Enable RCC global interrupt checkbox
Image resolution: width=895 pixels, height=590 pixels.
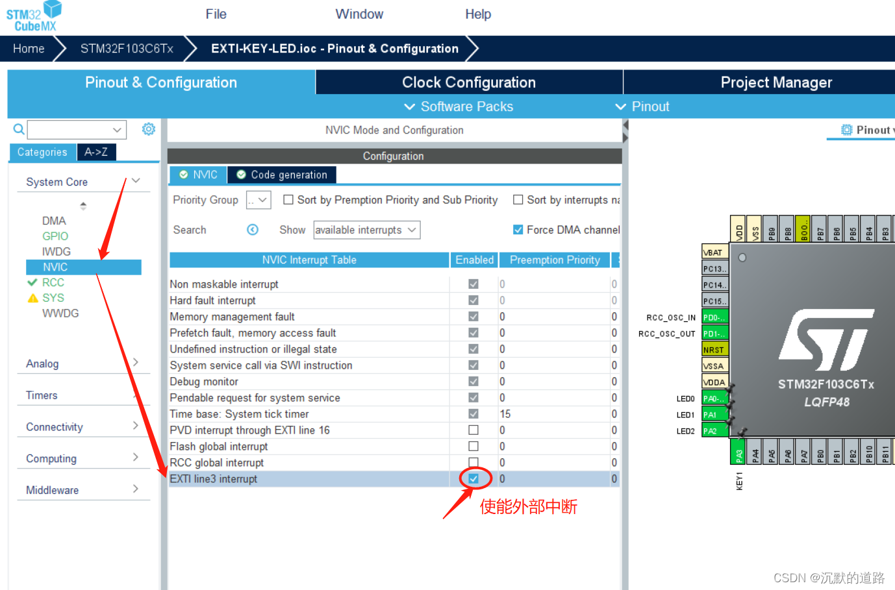[473, 463]
